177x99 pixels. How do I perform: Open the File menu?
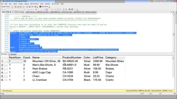(2, 4)
